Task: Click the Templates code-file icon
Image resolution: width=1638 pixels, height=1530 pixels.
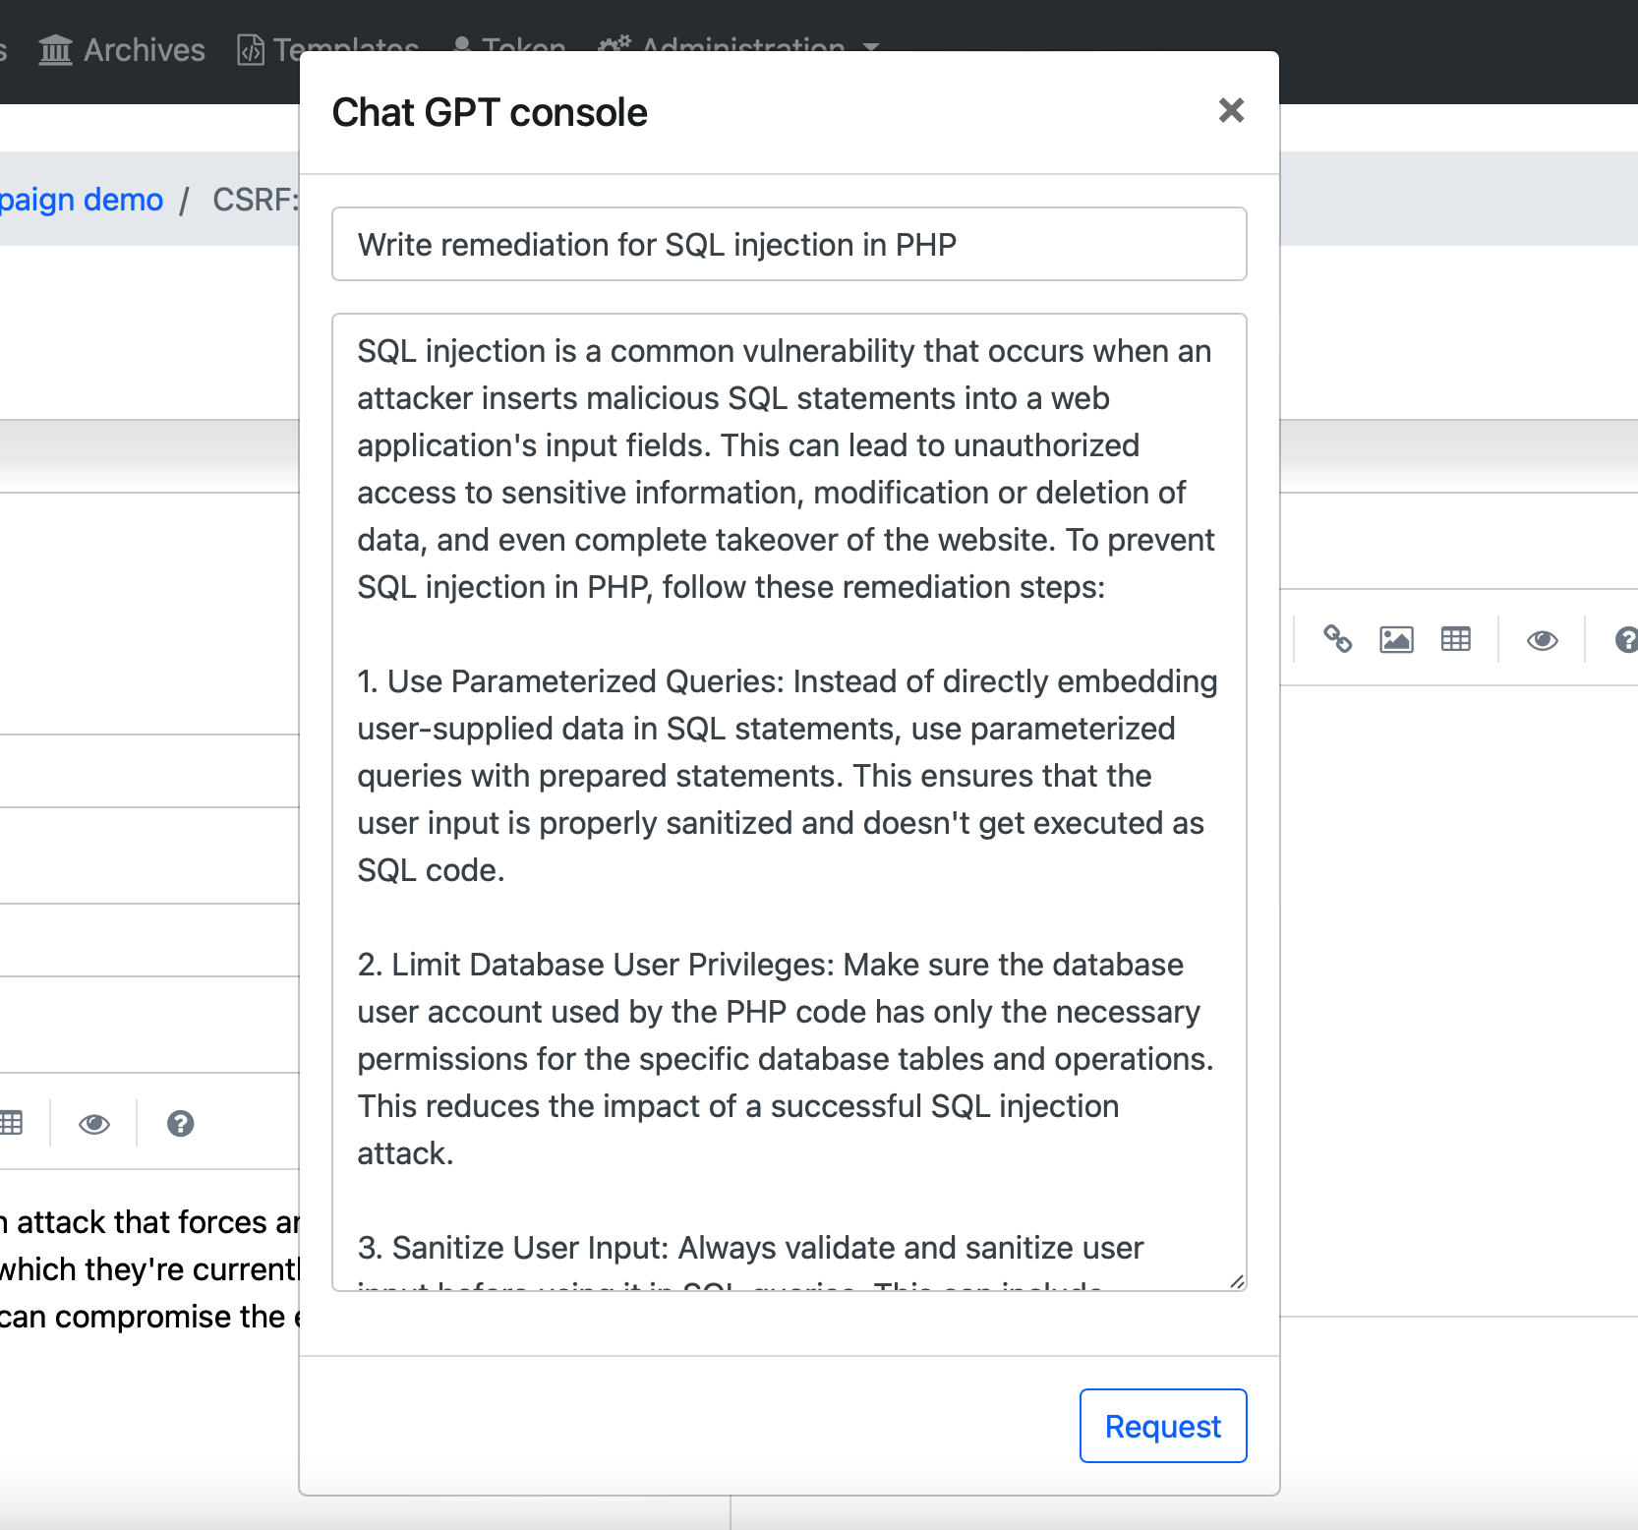Action: click(x=251, y=49)
